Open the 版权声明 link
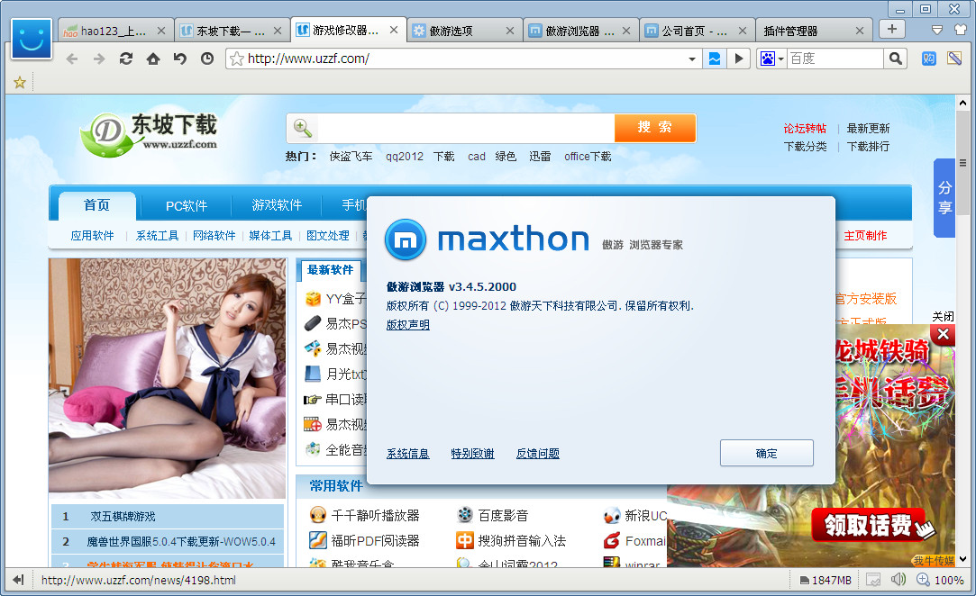This screenshot has height=596, width=976. [x=407, y=325]
